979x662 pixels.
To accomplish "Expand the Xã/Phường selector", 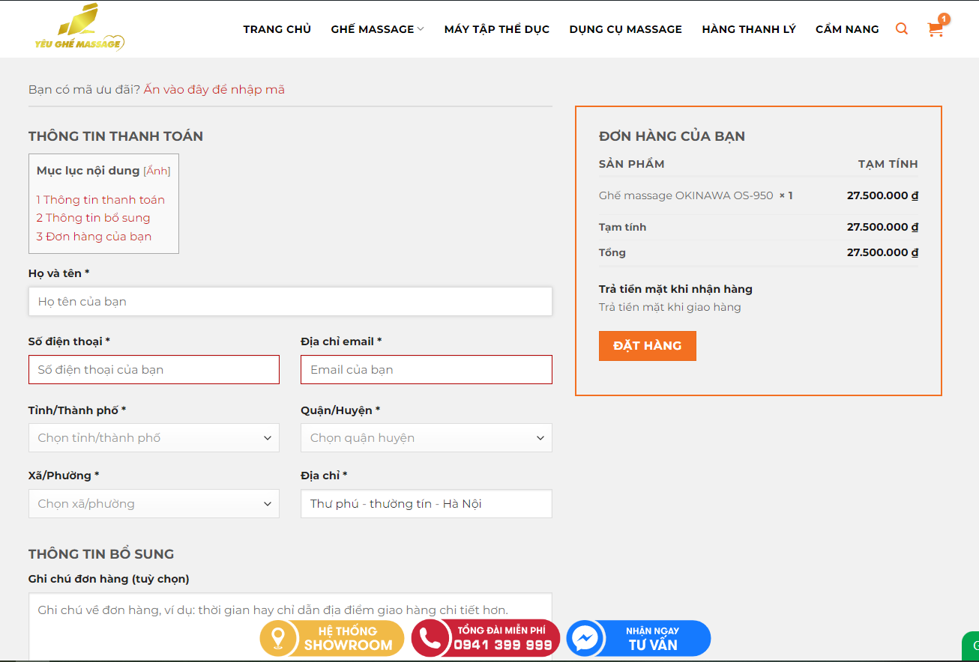I will [x=154, y=503].
